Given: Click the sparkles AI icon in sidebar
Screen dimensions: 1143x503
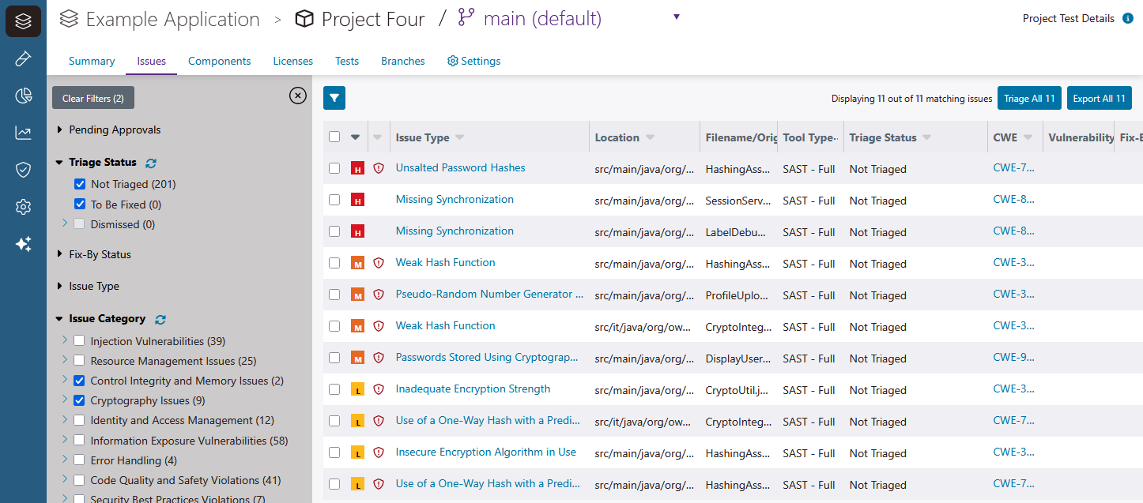Looking at the screenshot, I should (23, 244).
